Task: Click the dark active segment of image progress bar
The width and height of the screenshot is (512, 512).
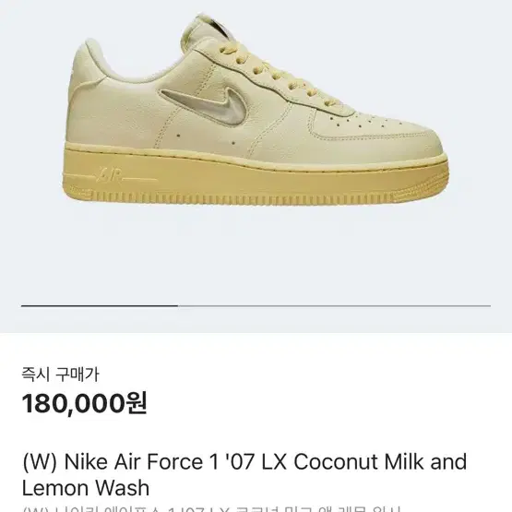Action: coord(100,306)
